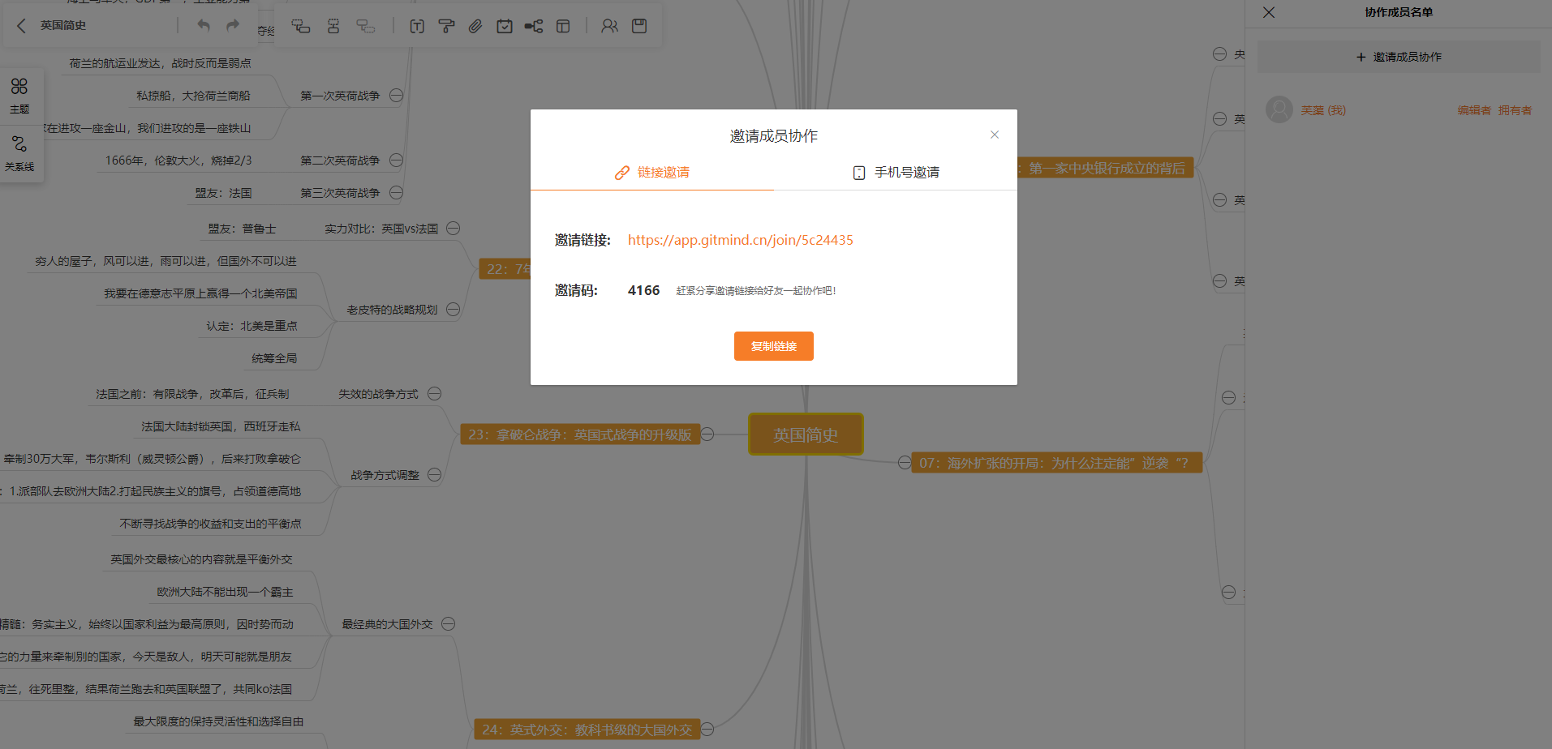
Task: Open the format painter tool
Action: point(446,26)
